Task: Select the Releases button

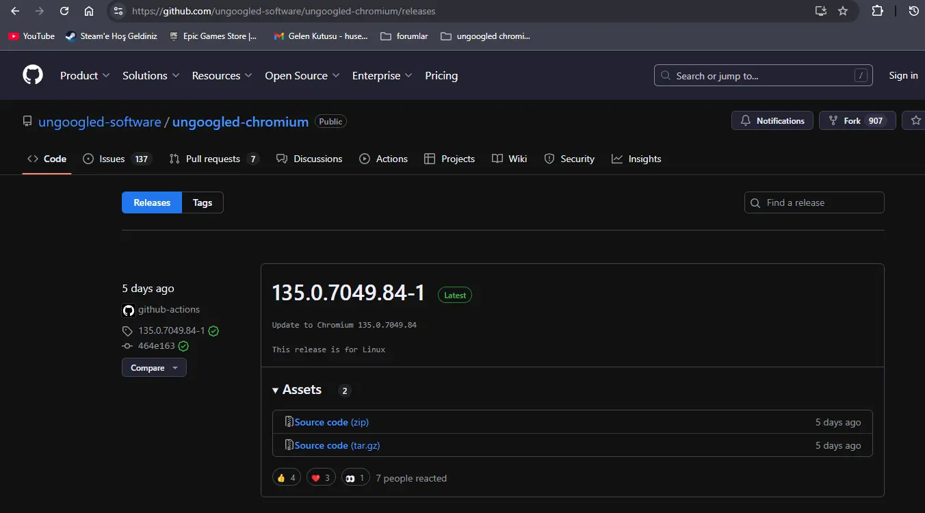Action: (152, 202)
